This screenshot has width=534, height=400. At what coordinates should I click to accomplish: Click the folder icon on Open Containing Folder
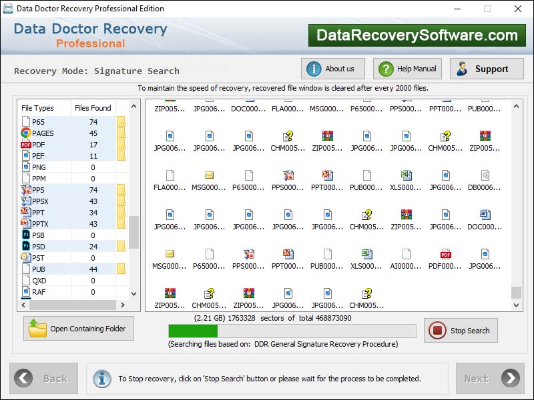click(37, 328)
